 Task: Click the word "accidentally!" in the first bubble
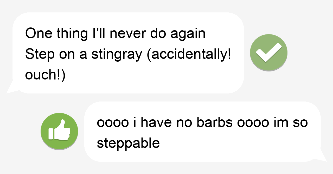[x=189, y=54]
